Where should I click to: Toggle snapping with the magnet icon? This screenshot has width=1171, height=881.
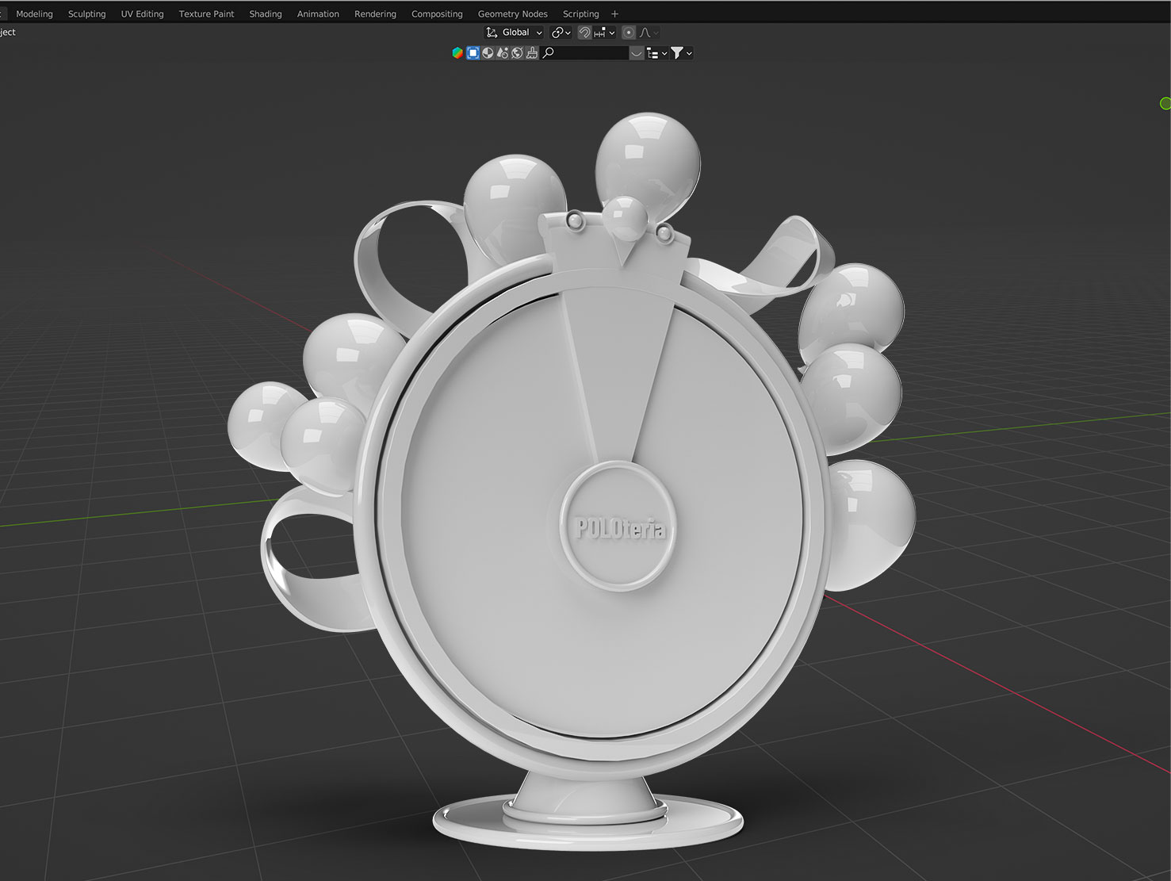pyautogui.click(x=584, y=33)
